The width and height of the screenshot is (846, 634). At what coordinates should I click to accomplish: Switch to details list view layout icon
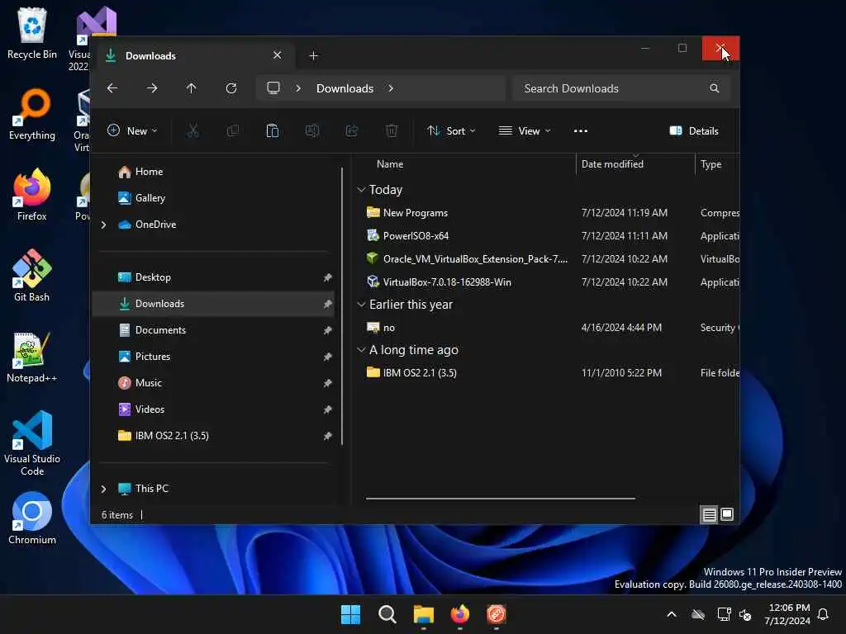pyautogui.click(x=709, y=515)
